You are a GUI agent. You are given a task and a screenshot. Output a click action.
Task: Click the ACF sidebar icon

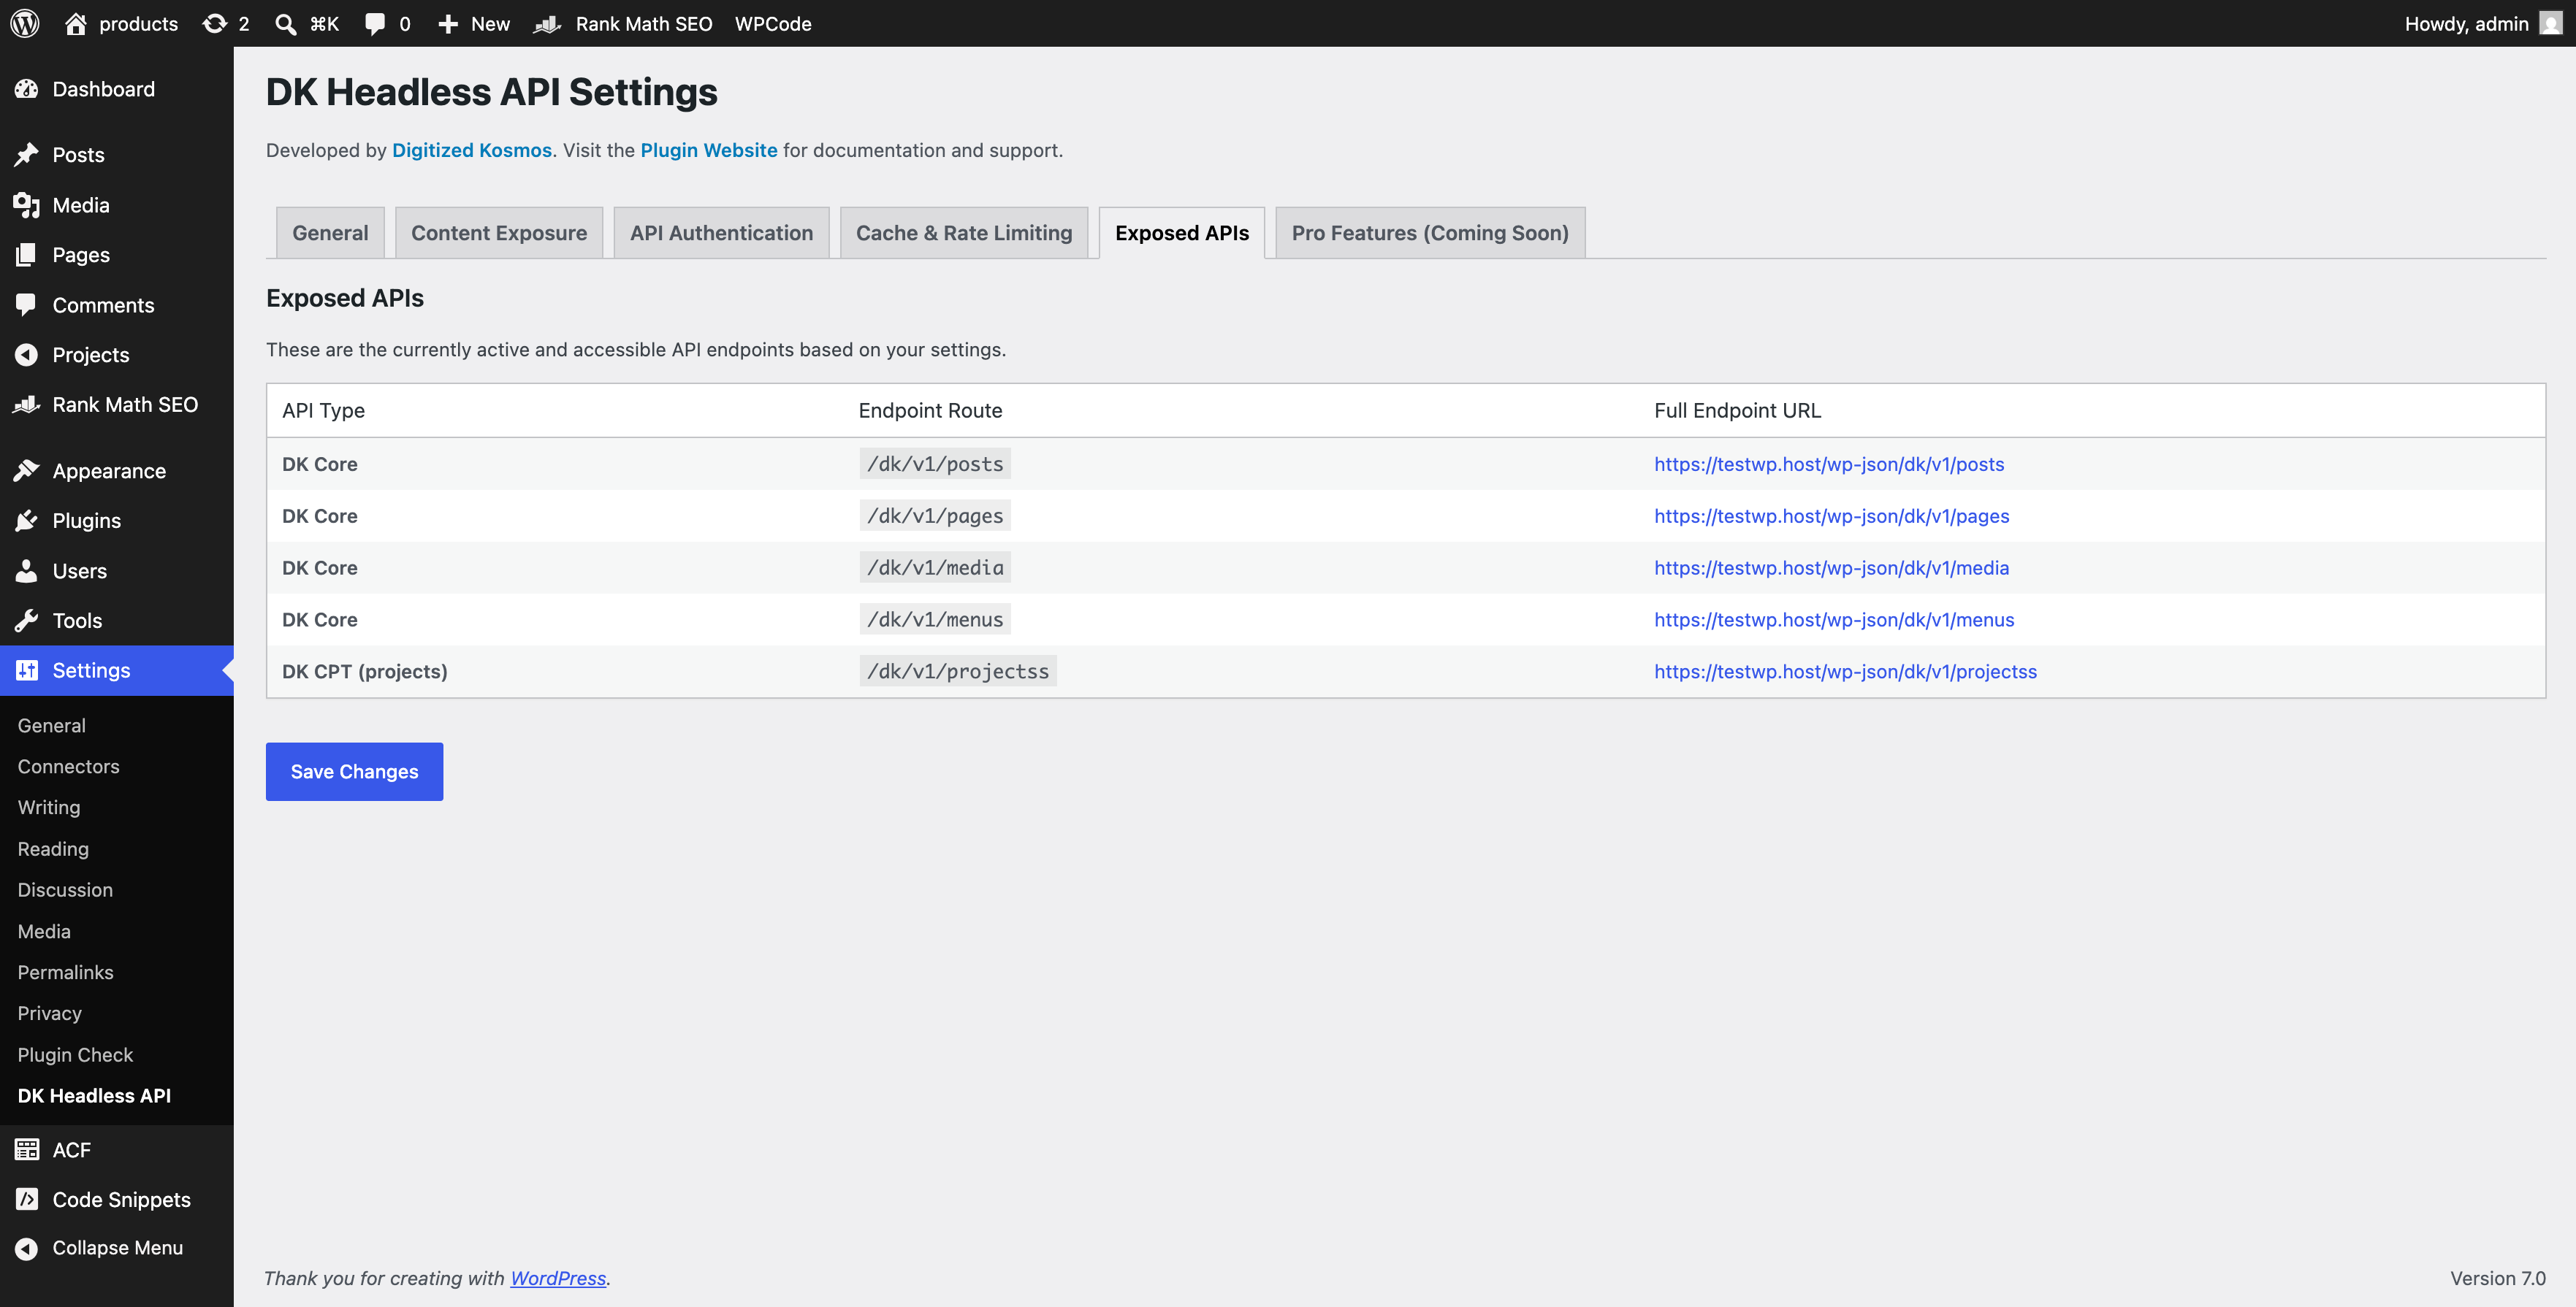[x=27, y=1149]
